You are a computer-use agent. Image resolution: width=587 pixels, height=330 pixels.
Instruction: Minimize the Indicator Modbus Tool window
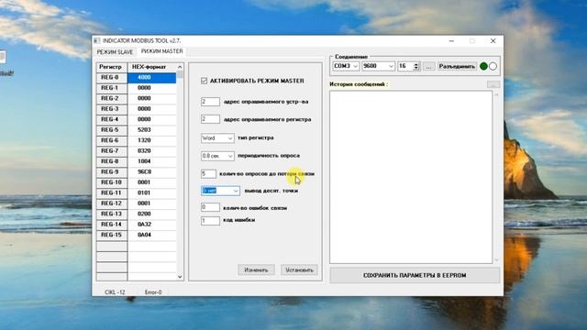click(x=452, y=40)
